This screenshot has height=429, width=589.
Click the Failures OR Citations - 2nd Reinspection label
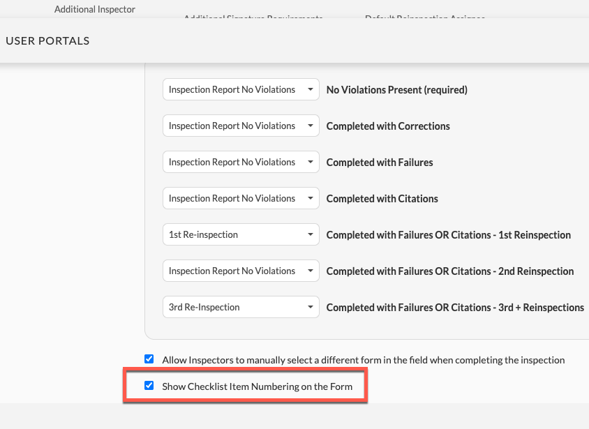(450, 271)
